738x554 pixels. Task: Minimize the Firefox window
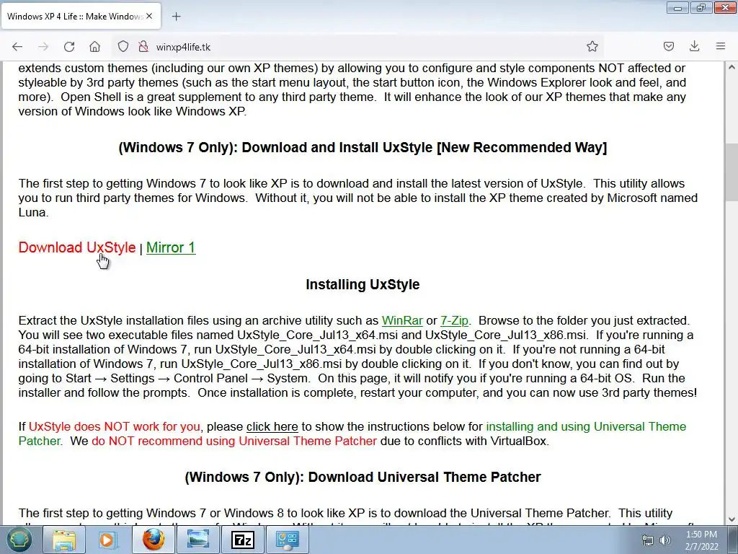point(677,8)
